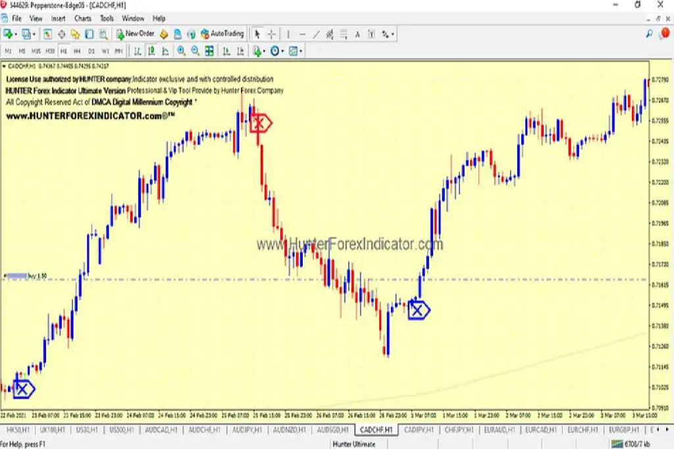Expand the Templates dropdown arrow
The image size is (674, 449).
pos(300,51)
